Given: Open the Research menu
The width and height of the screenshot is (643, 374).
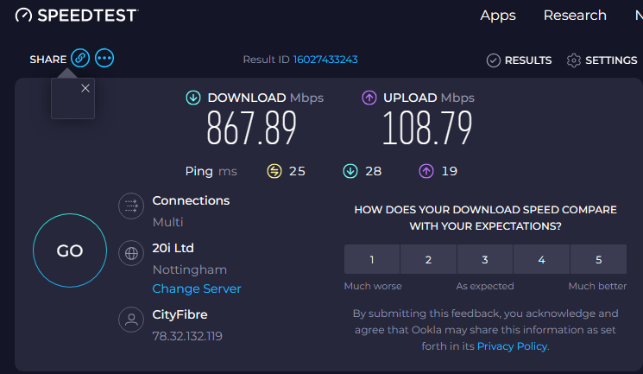Looking at the screenshot, I should [x=575, y=16].
